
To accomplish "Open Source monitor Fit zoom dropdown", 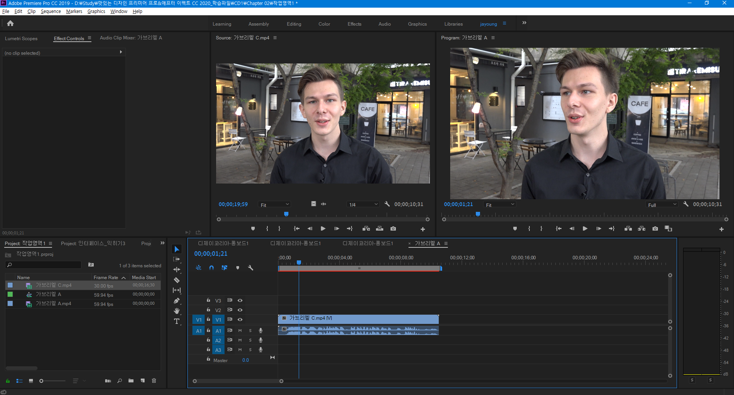I will point(275,205).
